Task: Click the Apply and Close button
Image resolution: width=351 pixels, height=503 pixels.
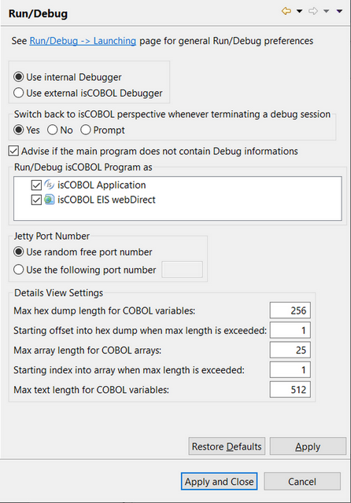Action: click(219, 481)
